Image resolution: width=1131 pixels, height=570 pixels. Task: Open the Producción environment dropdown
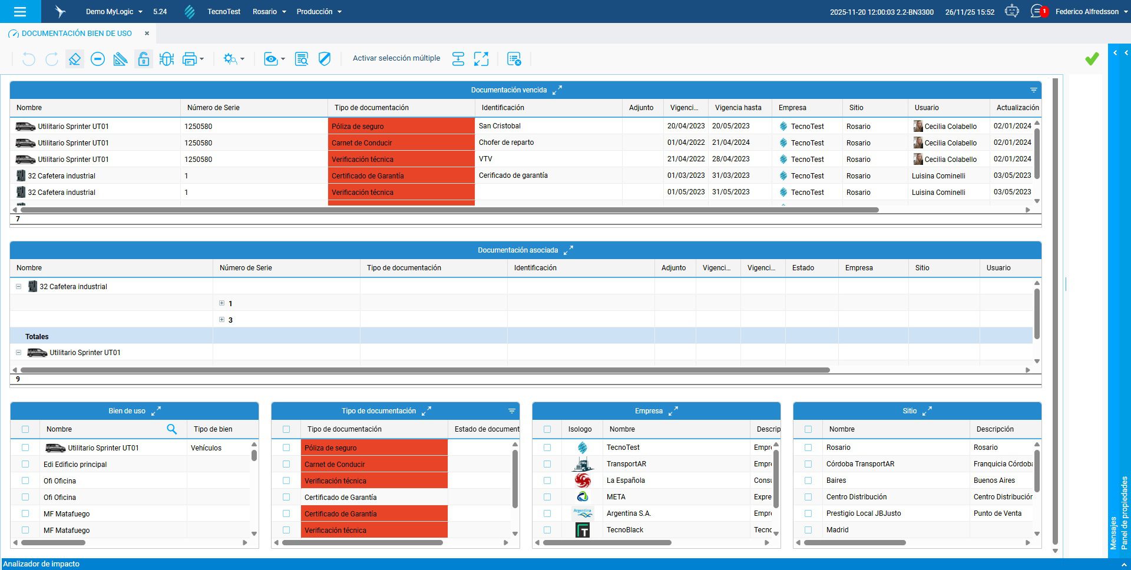click(x=319, y=11)
